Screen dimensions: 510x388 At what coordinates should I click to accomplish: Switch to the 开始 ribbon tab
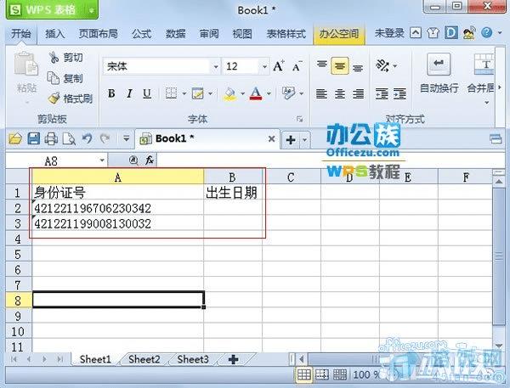click(21, 33)
